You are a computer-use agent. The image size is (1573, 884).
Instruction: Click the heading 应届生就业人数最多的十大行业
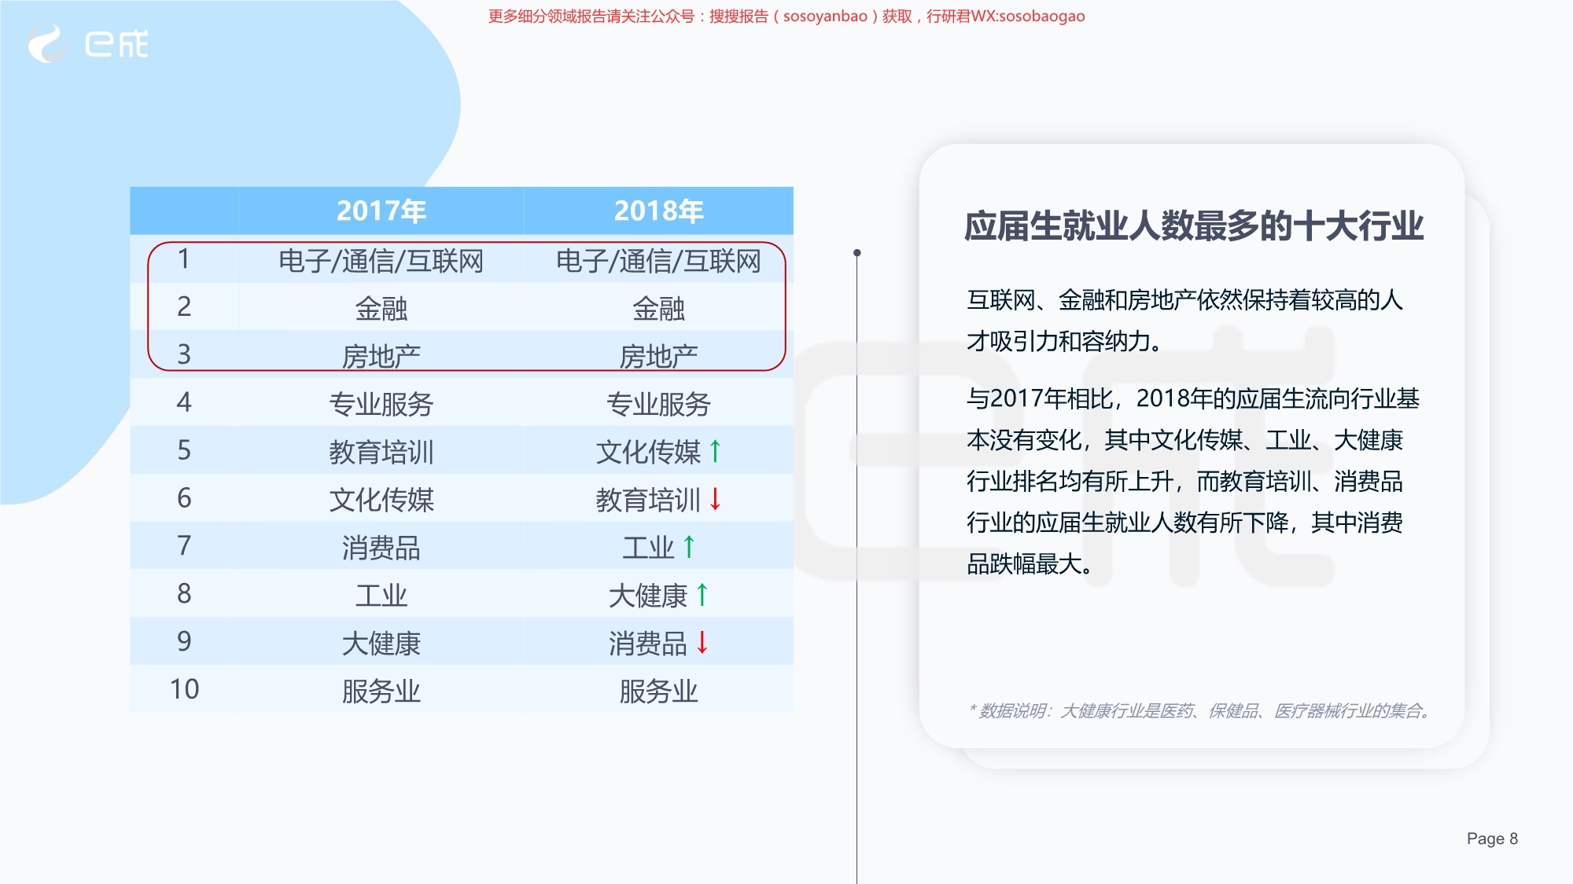pyautogui.click(x=1194, y=226)
